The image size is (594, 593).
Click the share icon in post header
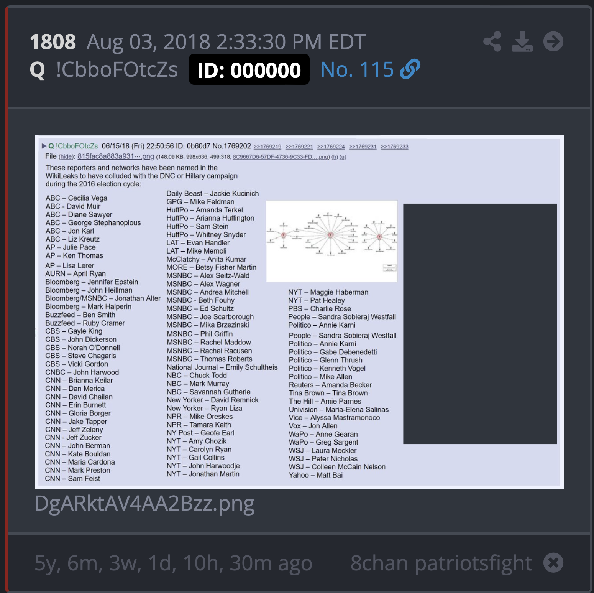click(x=492, y=41)
